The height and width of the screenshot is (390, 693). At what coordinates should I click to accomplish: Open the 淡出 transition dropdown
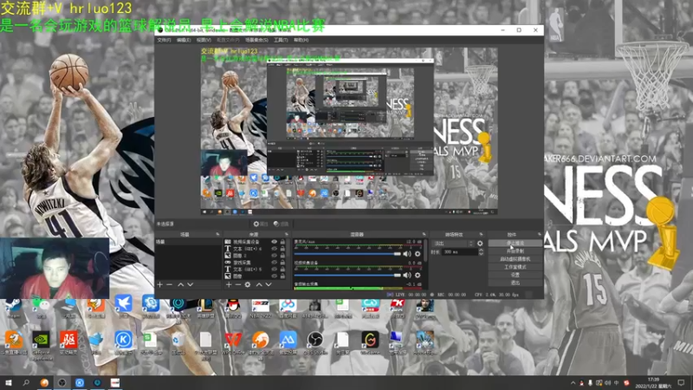[453, 244]
